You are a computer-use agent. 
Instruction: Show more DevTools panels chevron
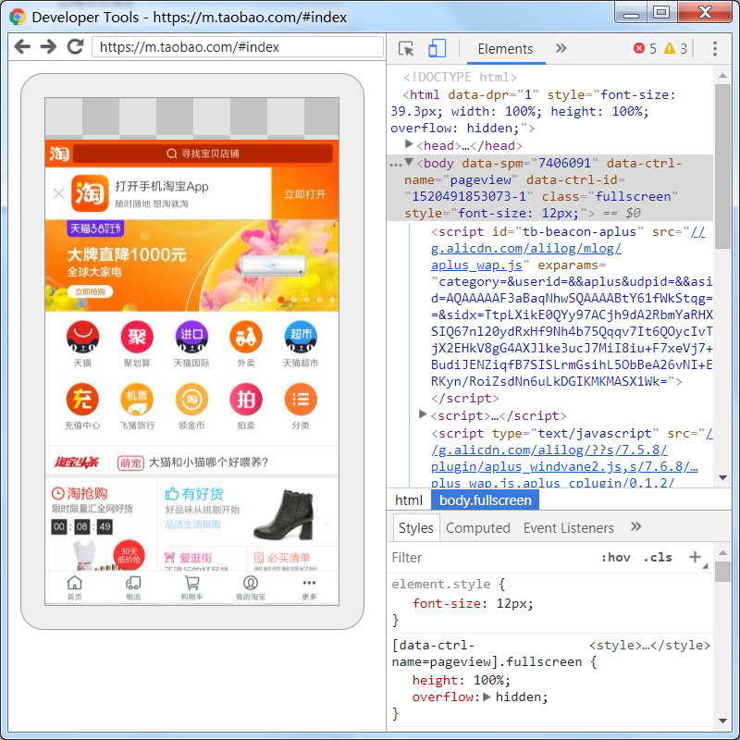tap(561, 48)
